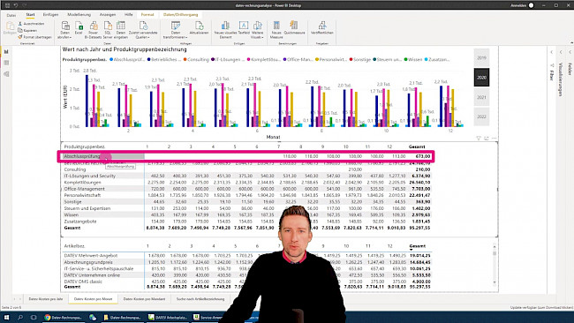Viewport: 574px width, 323px height.
Task: Expand the Visualisierungen pane
Action: 561,52
